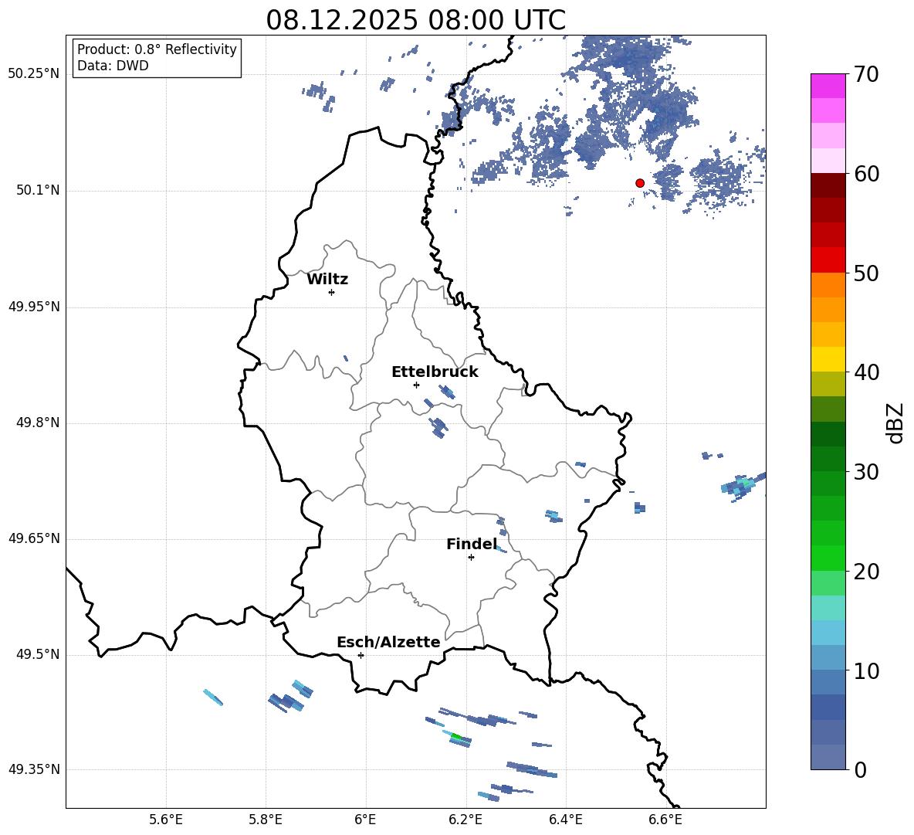Click the 'dBZ' colorbar axis label

894,423
